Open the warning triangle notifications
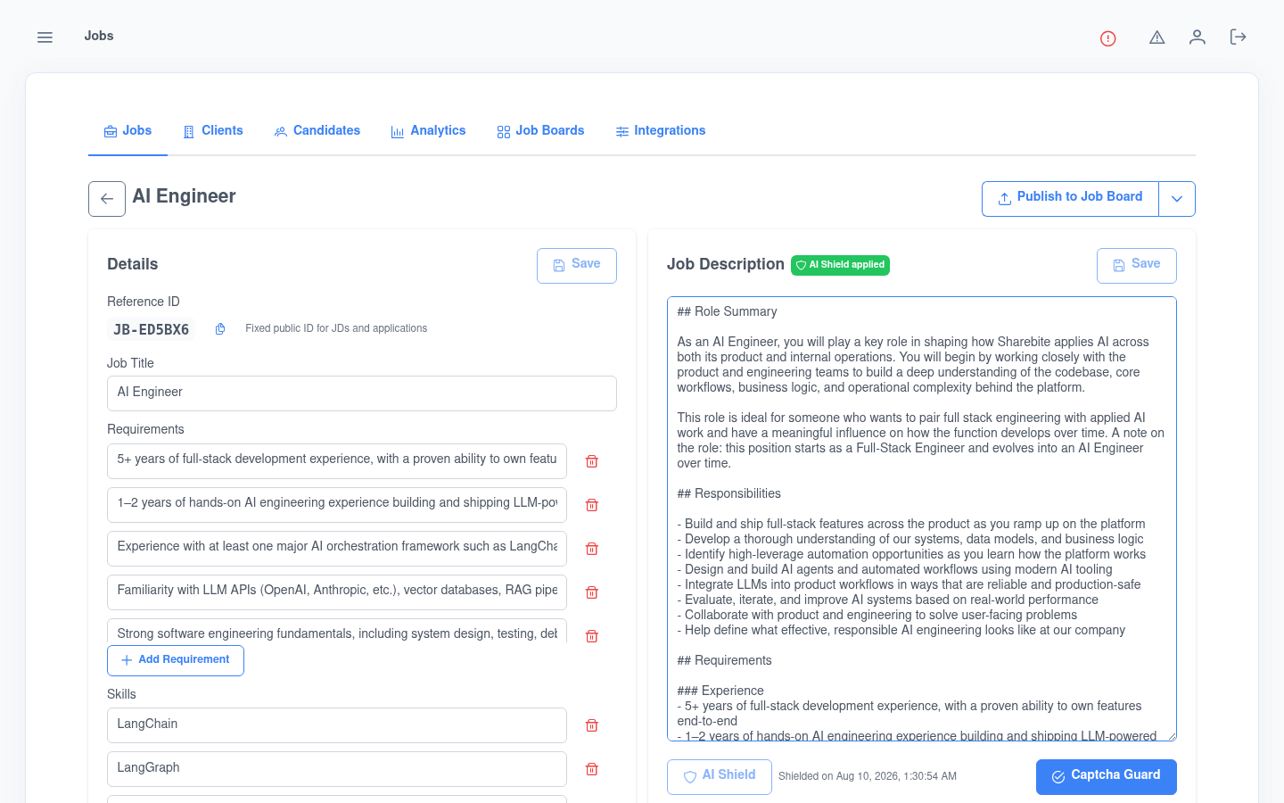 coord(1157,37)
